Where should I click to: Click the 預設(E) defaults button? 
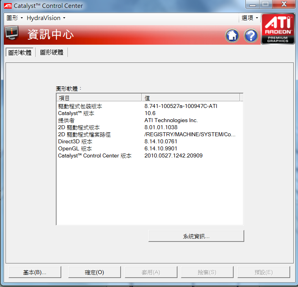[263, 272]
